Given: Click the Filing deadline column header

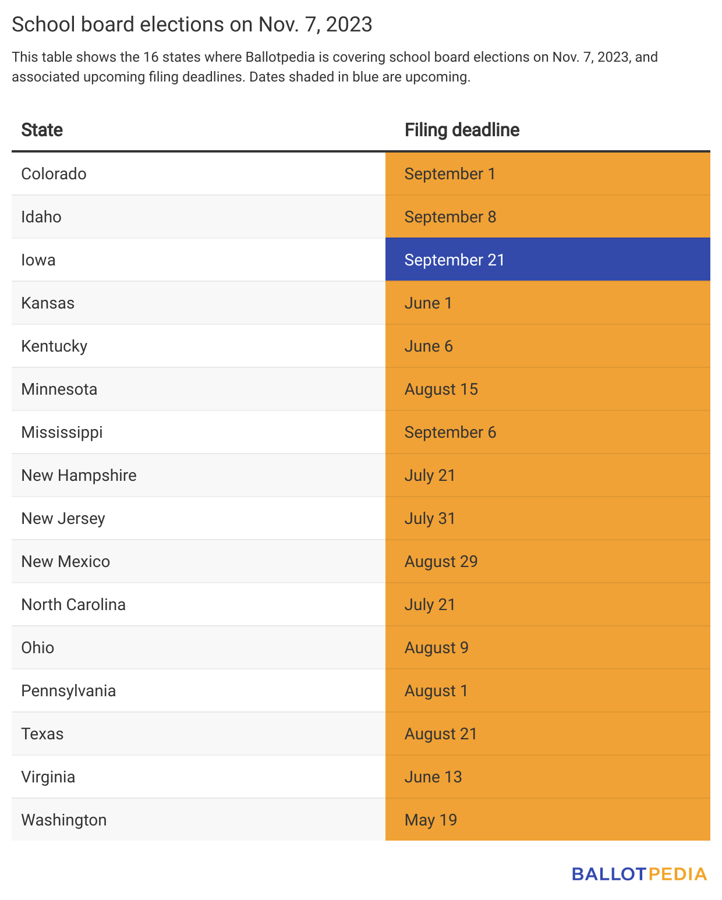Looking at the screenshot, I should pos(462,130).
